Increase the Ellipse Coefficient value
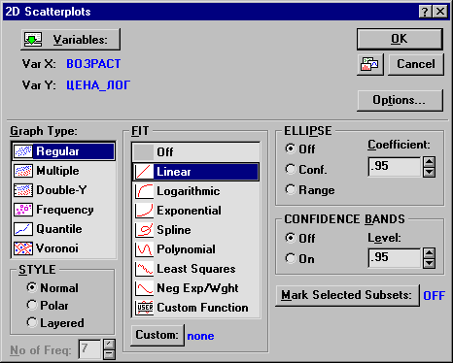The height and width of the screenshot is (363, 453). pos(429,162)
